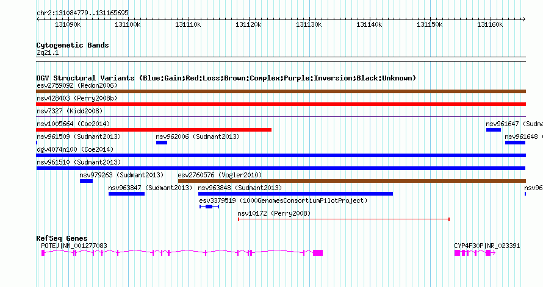543x287 pixels.
Task: Click the esv2759092 (Redon2006) brown variant bar
Action: click(x=281, y=91)
